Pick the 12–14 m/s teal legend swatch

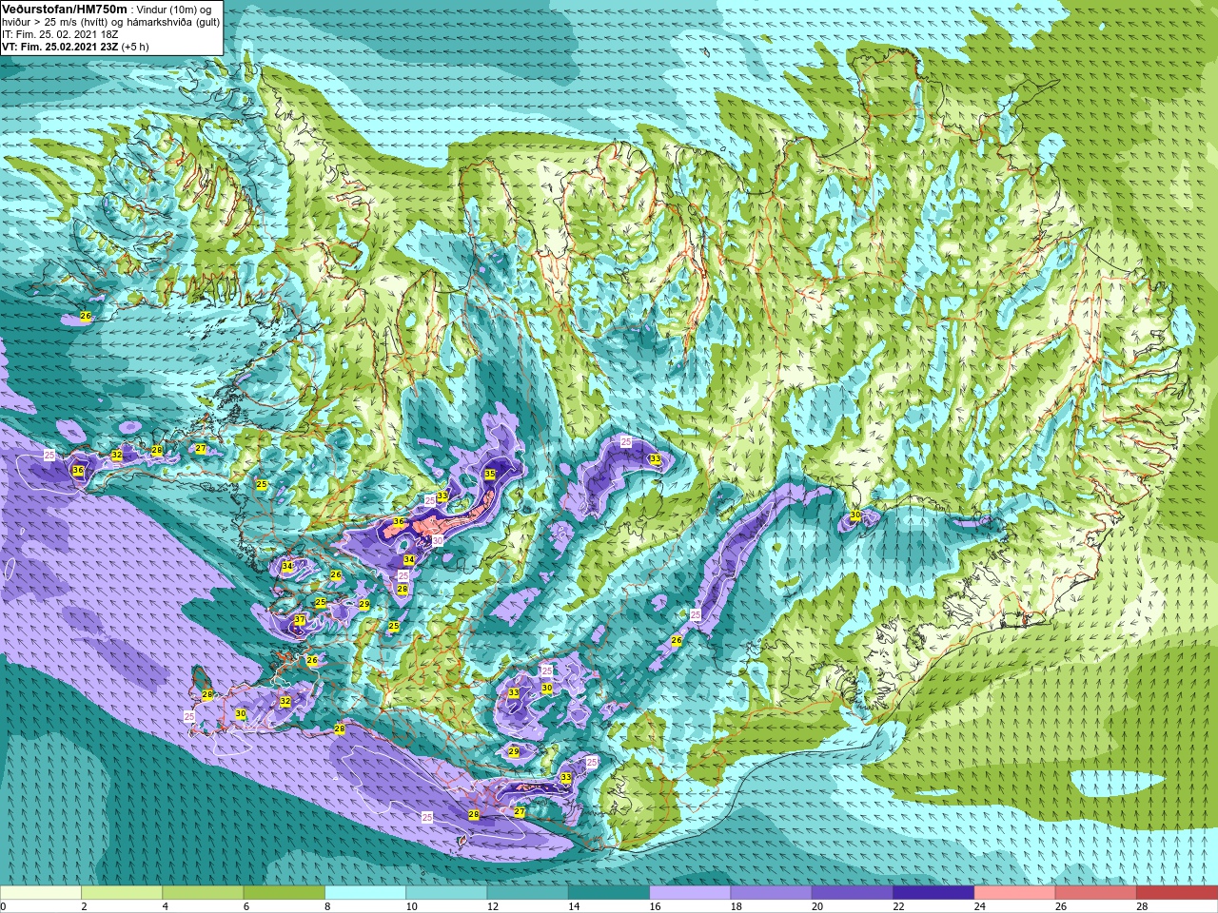(x=528, y=893)
